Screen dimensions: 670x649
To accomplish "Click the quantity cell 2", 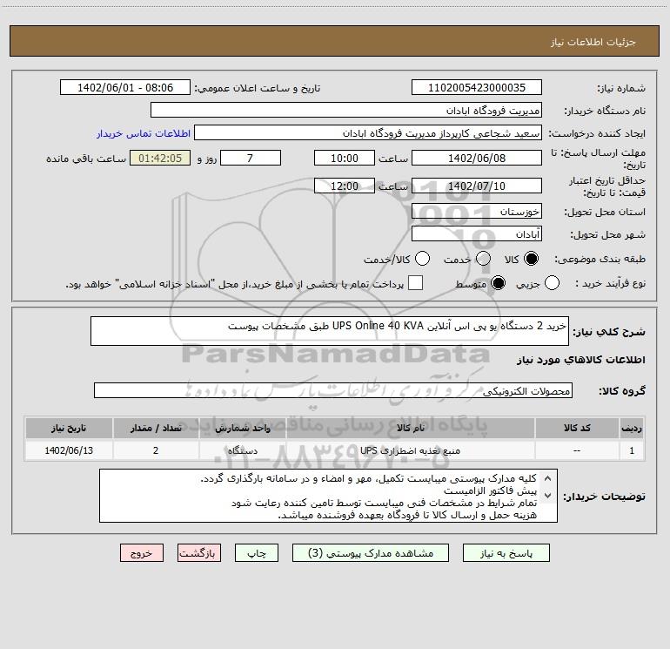I will 156,450.
